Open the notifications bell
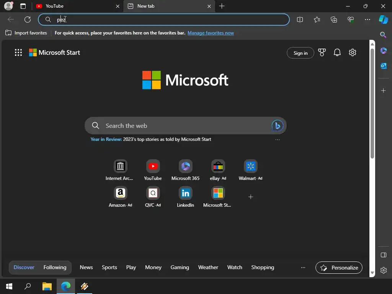Image resolution: width=392 pixels, height=294 pixels. (337, 52)
